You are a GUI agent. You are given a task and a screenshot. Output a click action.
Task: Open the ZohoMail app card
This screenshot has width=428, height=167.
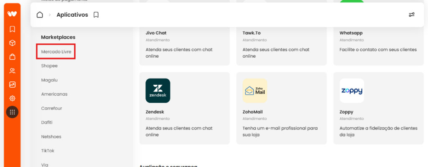click(281, 108)
